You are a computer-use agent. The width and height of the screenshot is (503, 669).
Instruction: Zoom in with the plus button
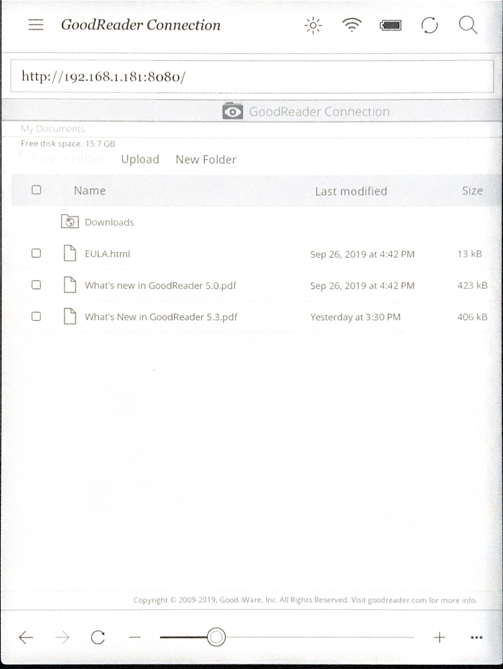(440, 638)
